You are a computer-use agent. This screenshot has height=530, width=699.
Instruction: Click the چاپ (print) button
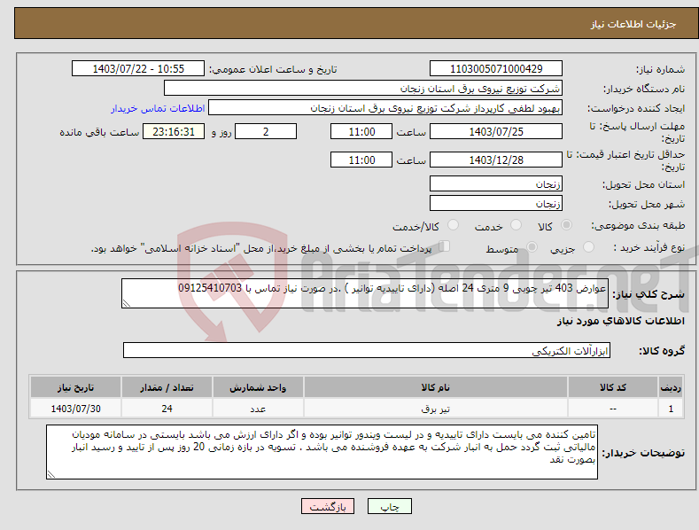pyautogui.click(x=389, y=506)
